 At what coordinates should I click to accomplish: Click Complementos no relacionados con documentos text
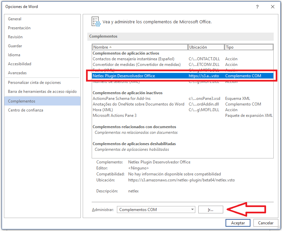[x=136, y=132]
